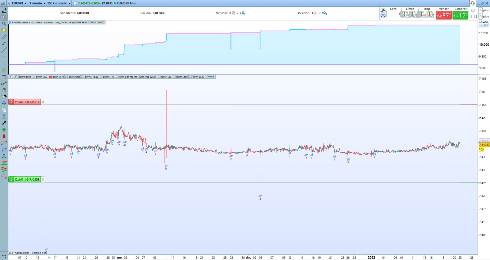Select the green up arrow tool
Image resolution: width=490 pixels, height=260 pixels.
pos(4,130)
